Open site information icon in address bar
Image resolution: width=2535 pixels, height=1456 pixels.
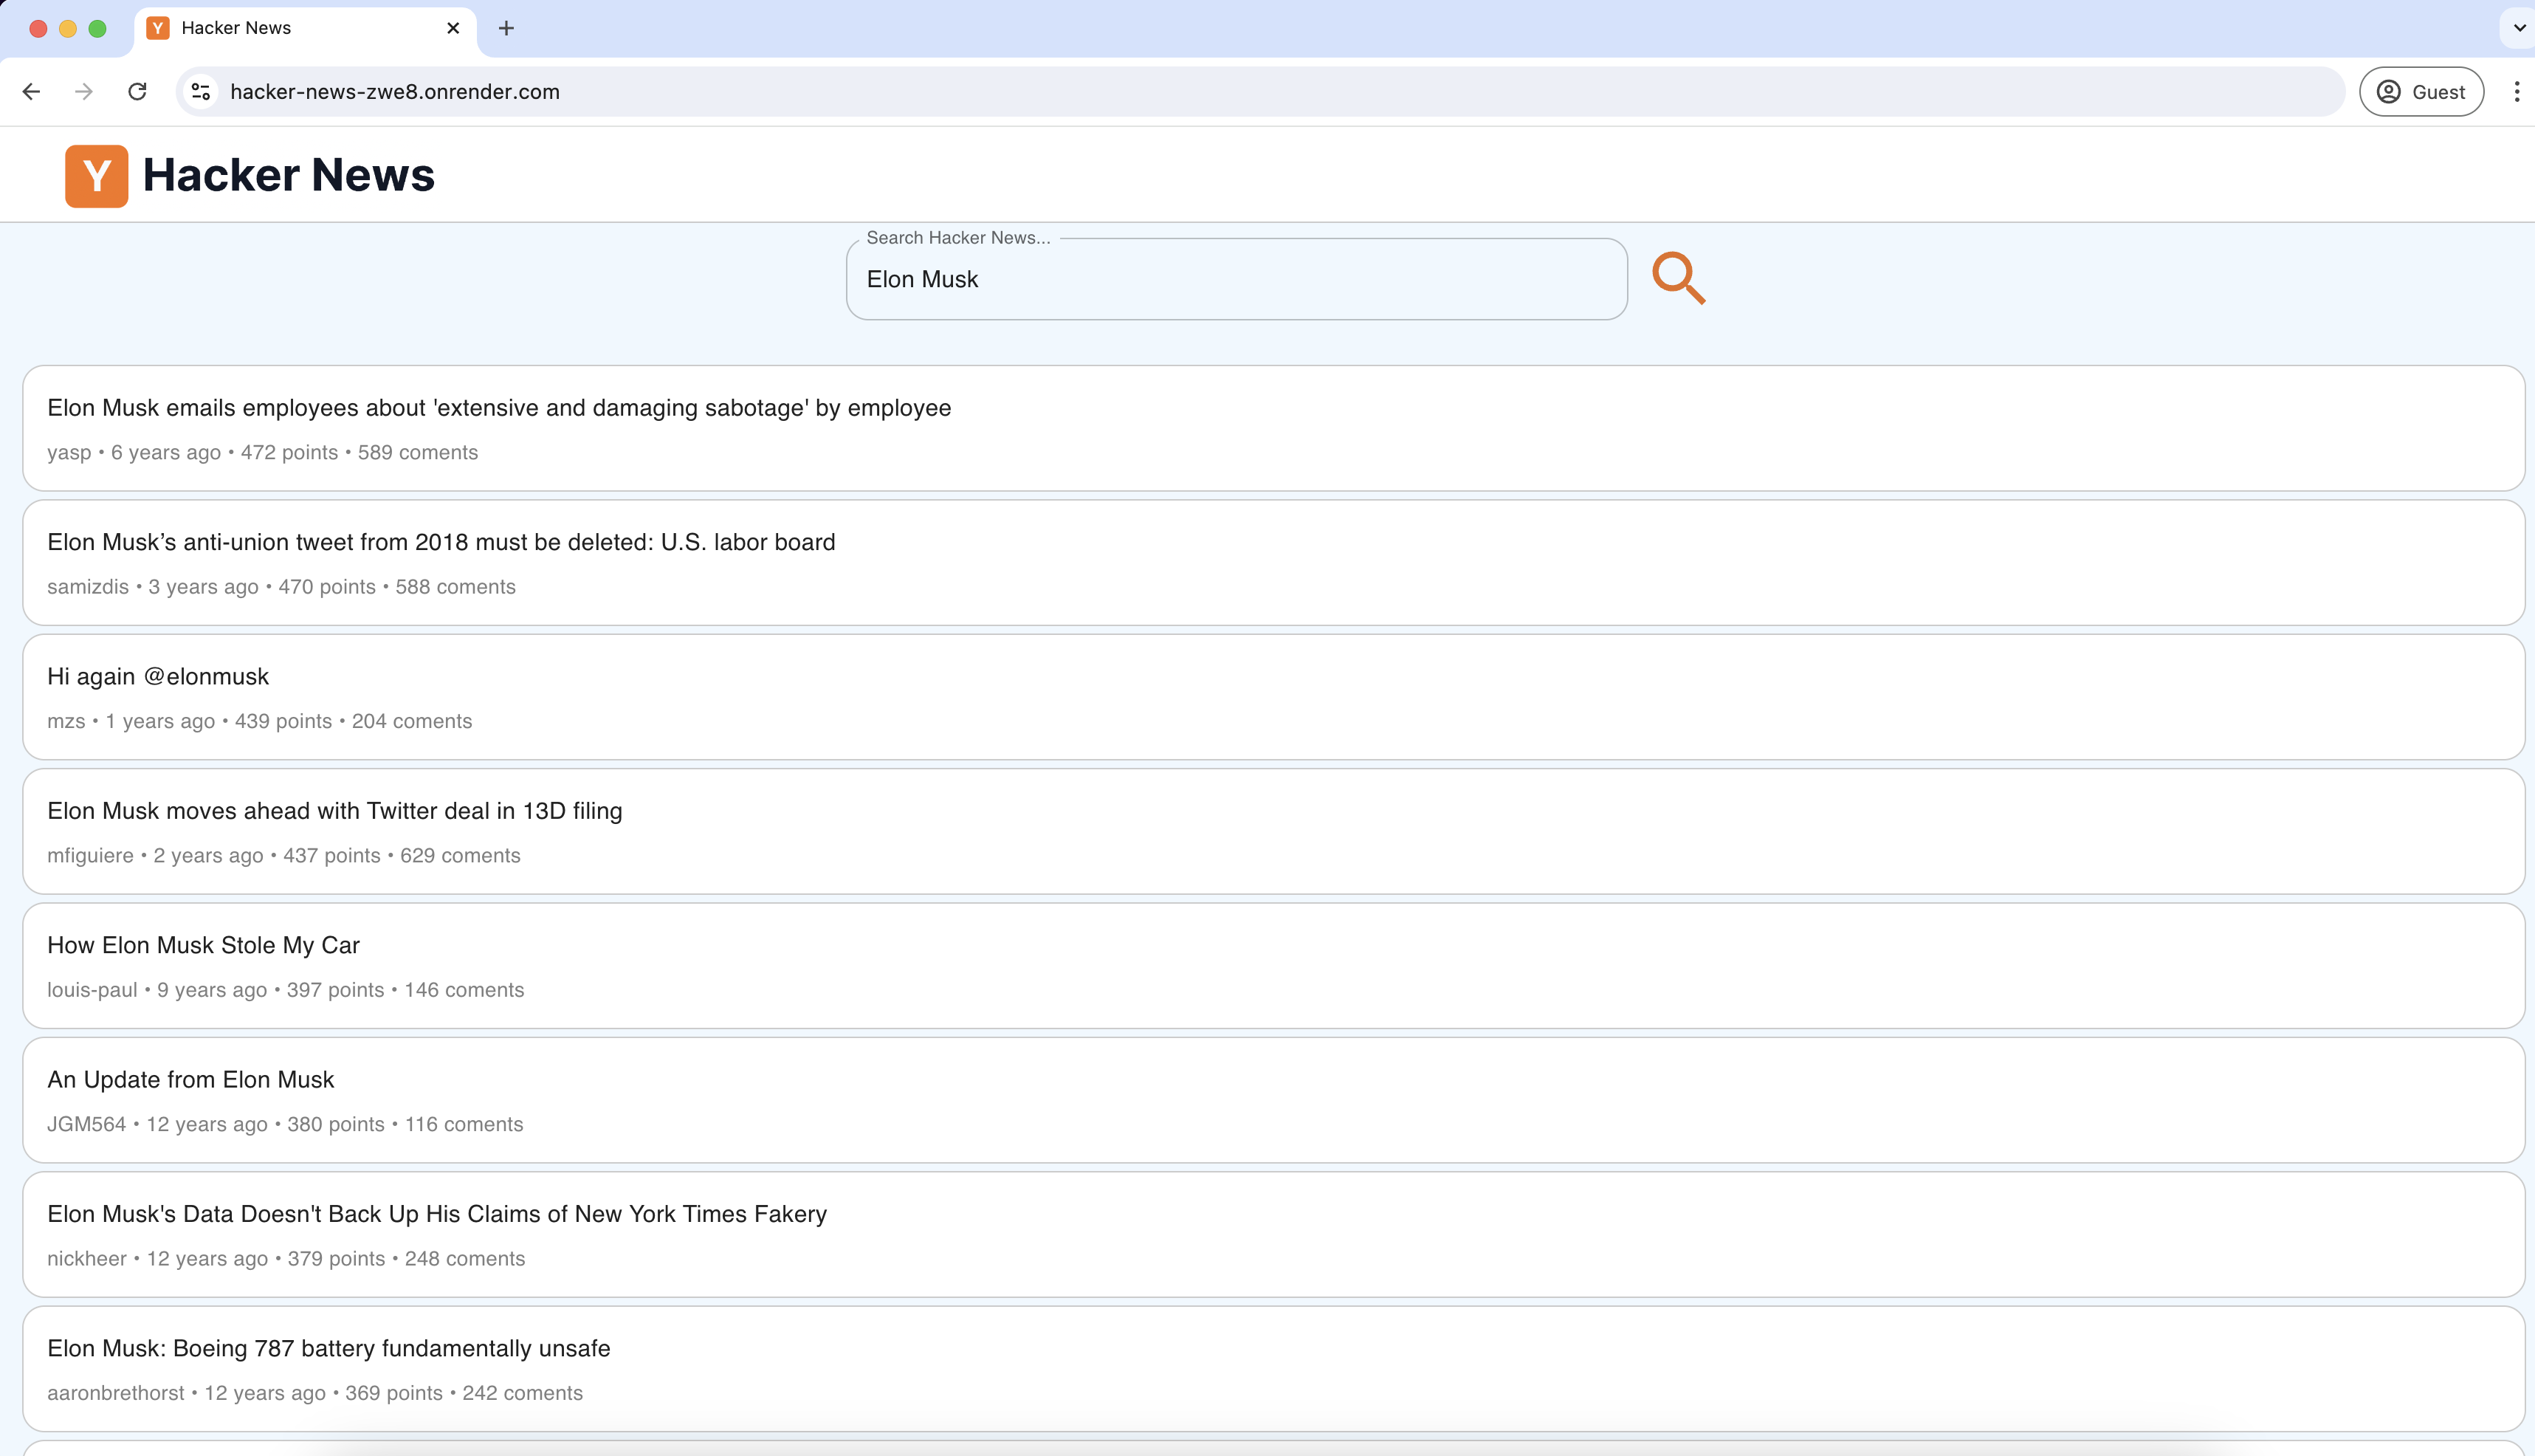(201, 92)
